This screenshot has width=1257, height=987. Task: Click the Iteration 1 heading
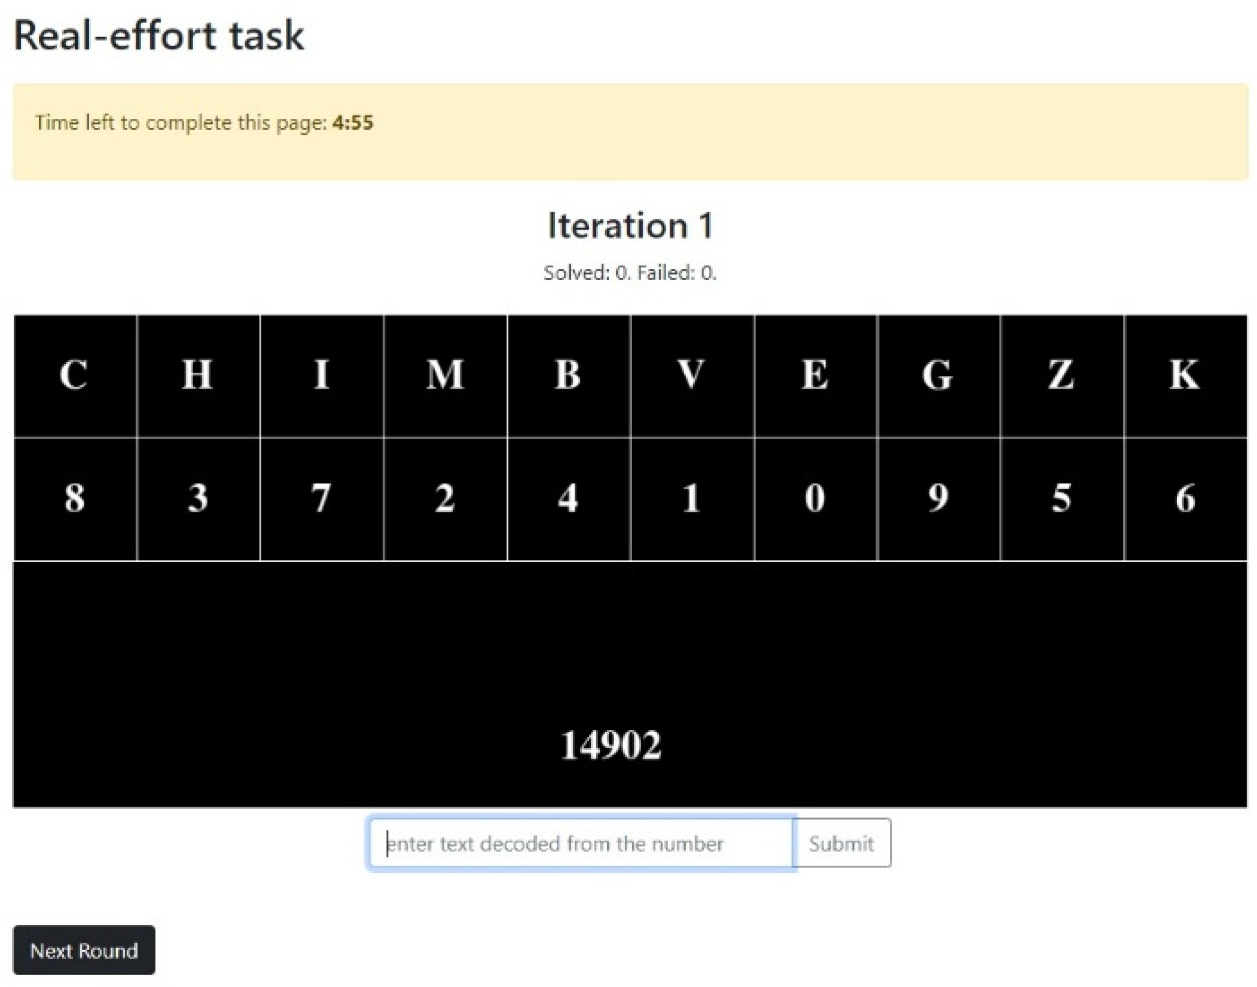628,226
